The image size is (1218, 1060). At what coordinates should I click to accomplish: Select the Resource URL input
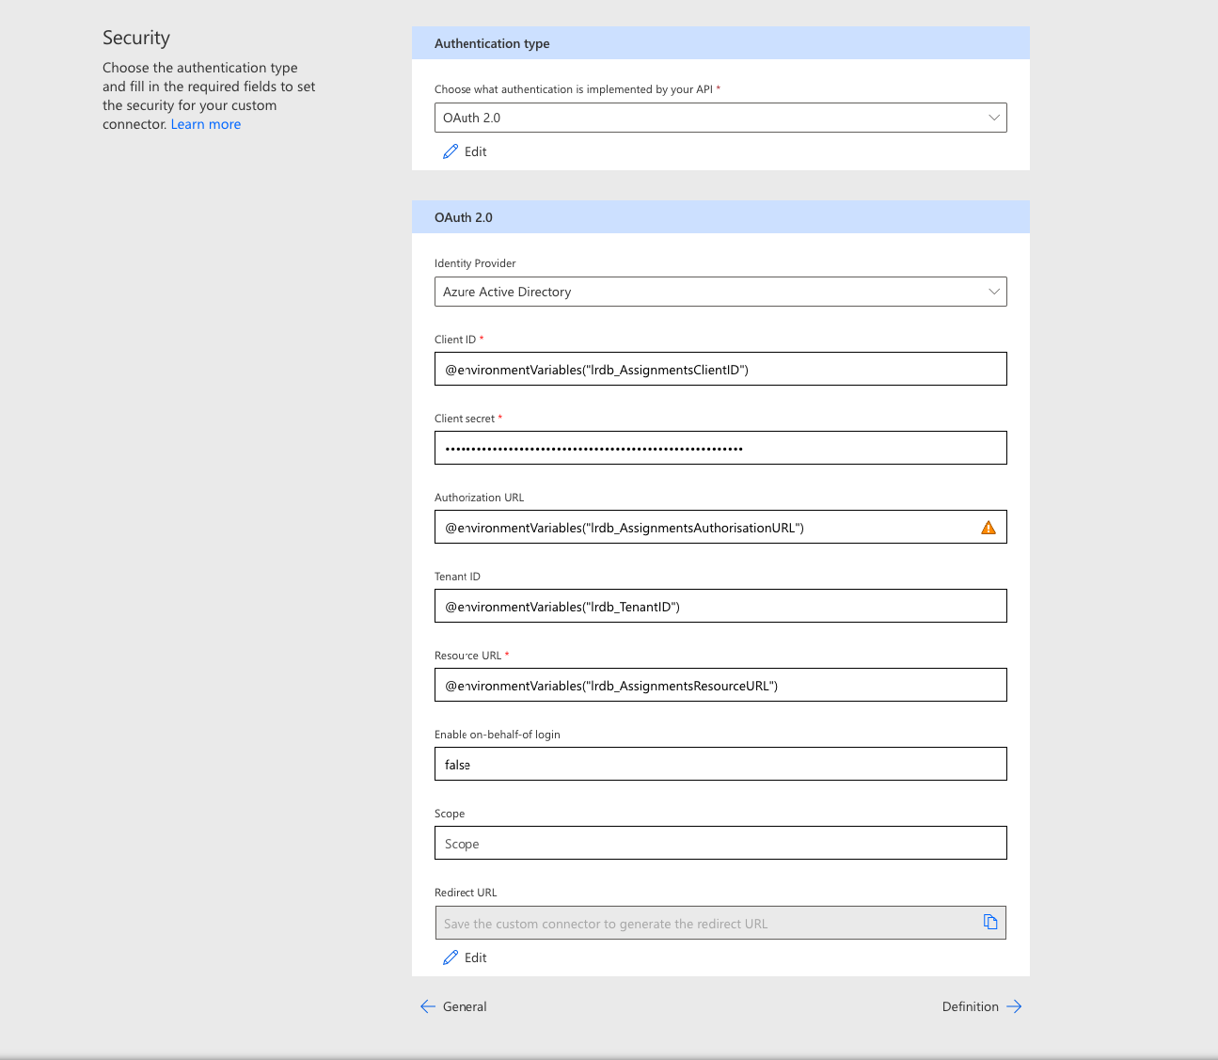720,685
